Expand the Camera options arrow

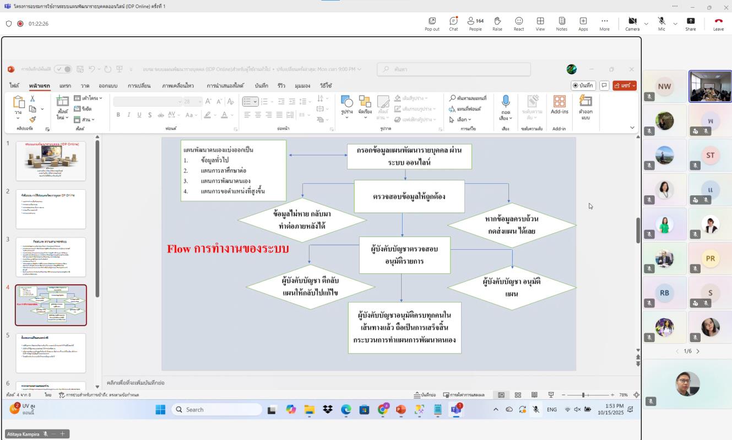646,24
